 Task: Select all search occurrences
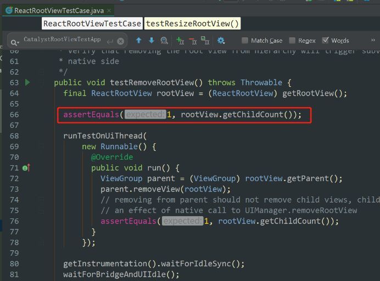pyautogui.click(x=205, y=41)
